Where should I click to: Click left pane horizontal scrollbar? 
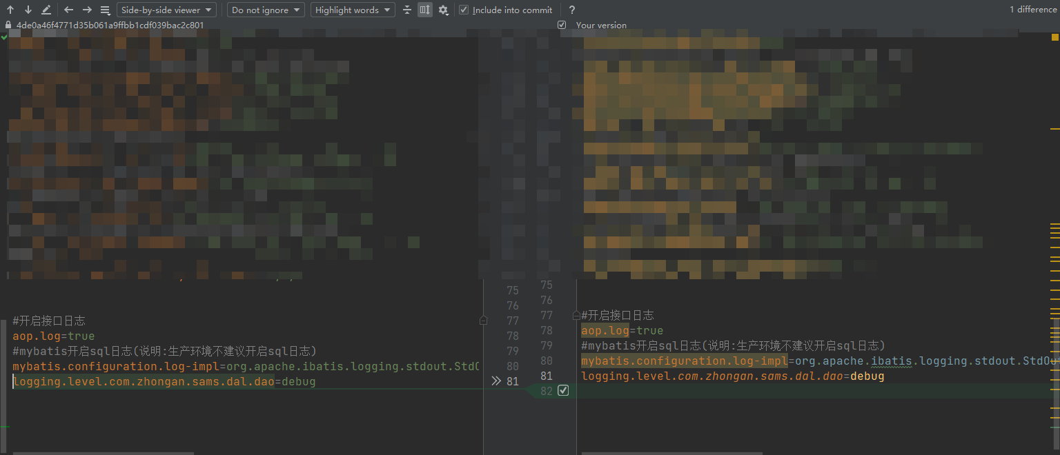pos(104,453)
